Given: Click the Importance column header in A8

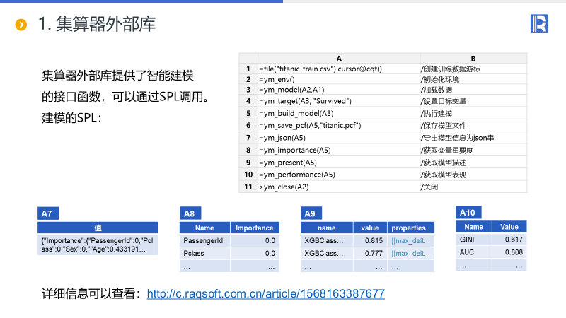Looking at the screenshot, I should 255,228.
